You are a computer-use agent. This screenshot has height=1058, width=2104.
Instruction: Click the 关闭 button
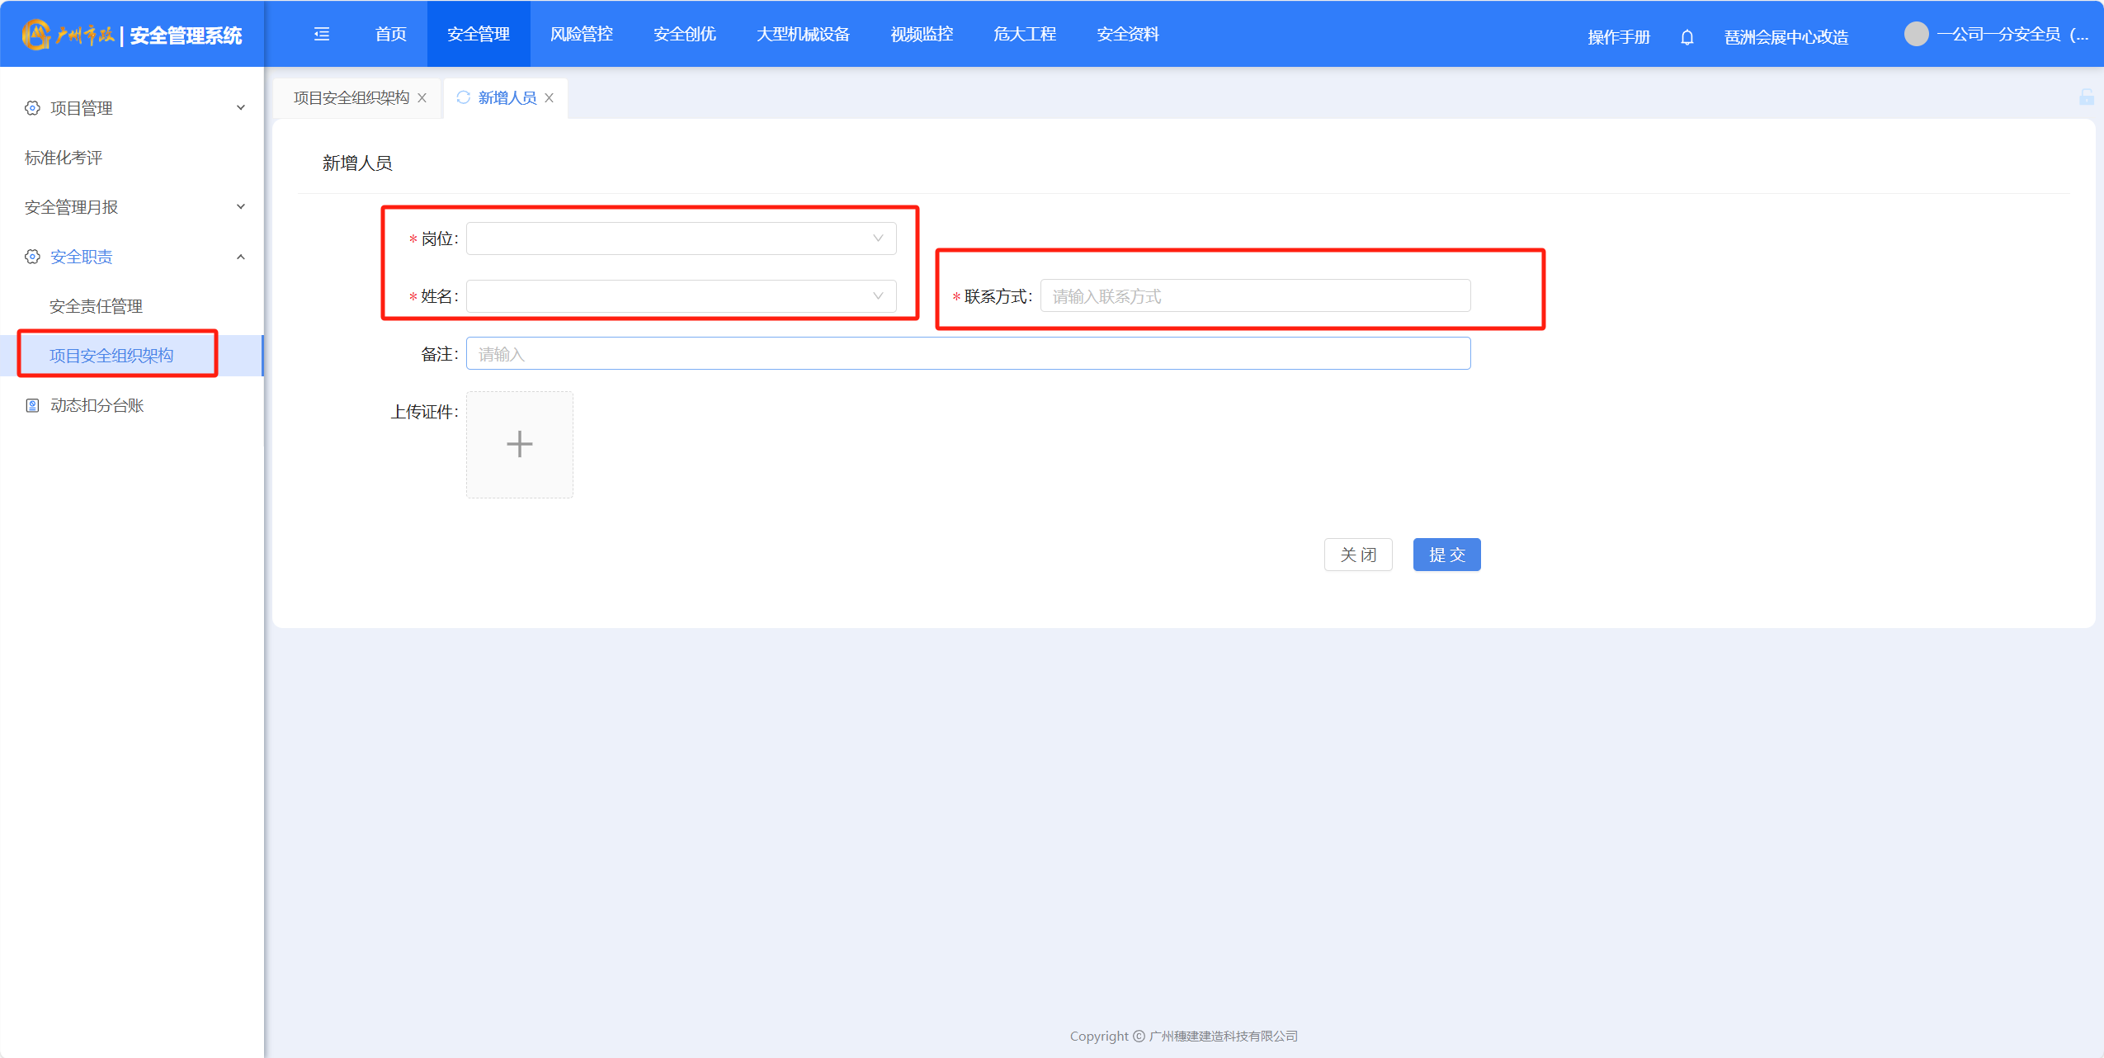(x=1358, y=555)
